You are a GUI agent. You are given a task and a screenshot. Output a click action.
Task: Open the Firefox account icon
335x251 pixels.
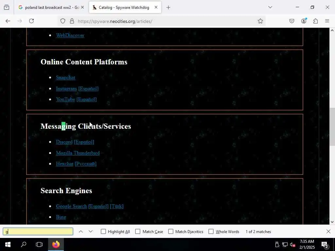(304, 21)
